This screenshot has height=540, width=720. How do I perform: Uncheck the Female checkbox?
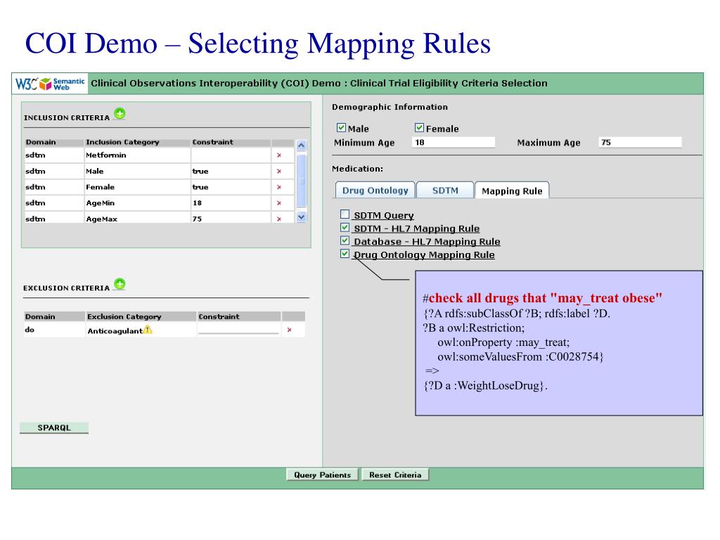(x=419, y=128)
